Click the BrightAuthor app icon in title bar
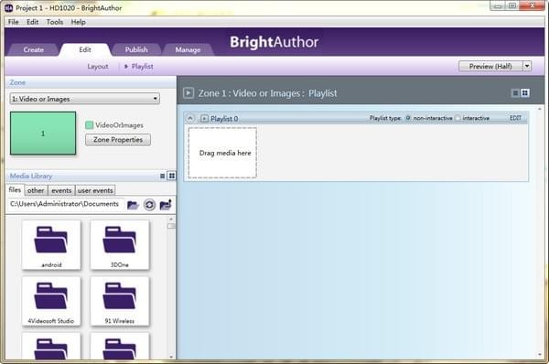Screen dimensions: 549x364 pos(9,7)
